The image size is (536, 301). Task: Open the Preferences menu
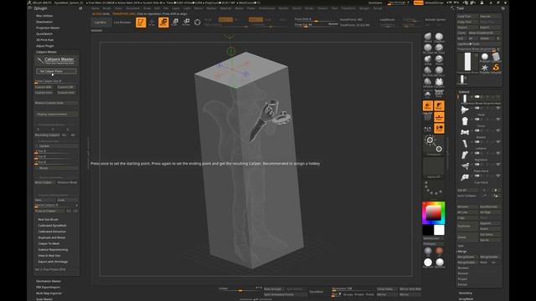coord(266,8)
